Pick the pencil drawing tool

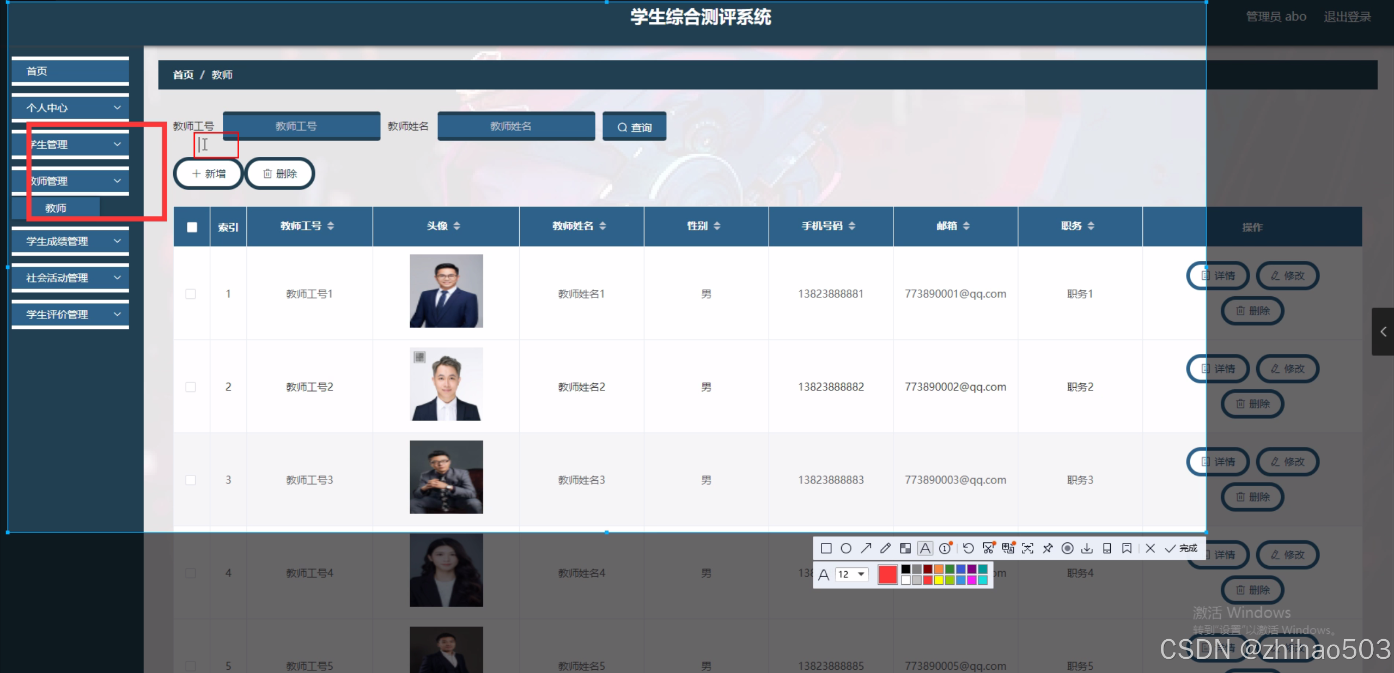885,548
